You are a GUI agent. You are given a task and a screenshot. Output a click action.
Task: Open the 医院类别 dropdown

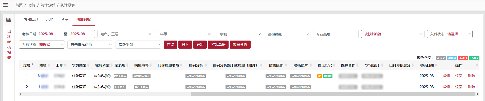click(138, 45)
